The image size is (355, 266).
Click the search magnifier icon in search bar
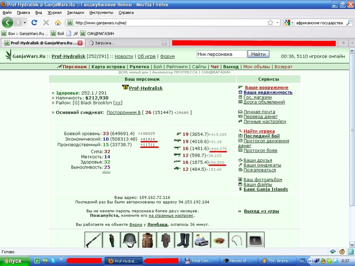click(349, 22)
